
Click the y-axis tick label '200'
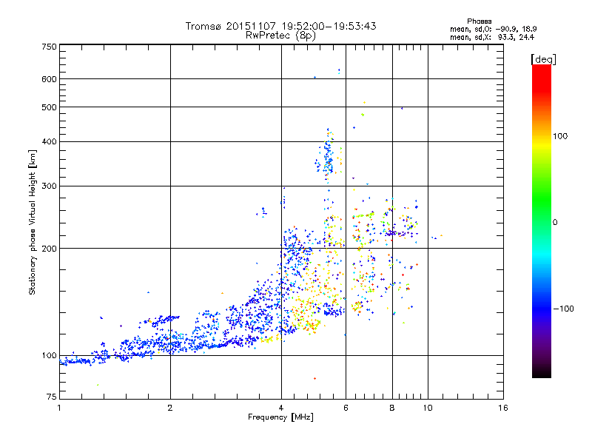point(49,249)
